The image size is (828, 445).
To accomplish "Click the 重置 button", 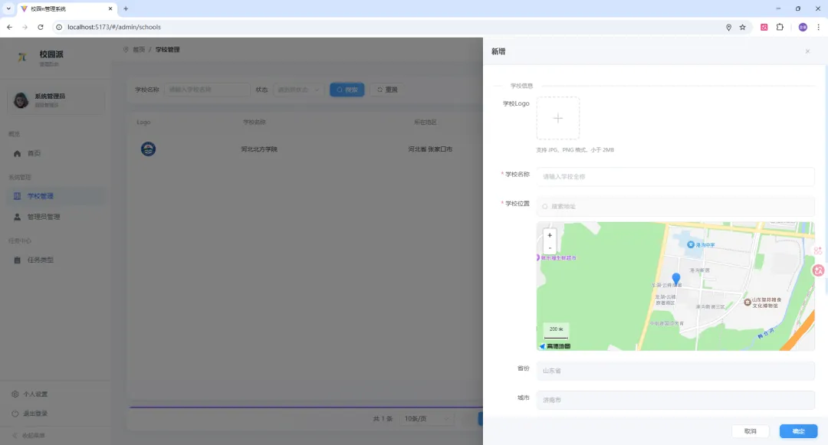I will click(387, 90).
